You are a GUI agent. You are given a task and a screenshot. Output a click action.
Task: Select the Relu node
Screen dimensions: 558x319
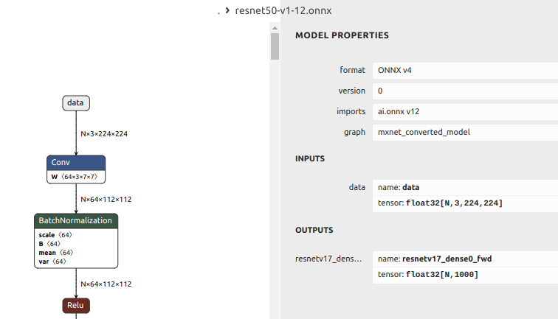[76, 305]
